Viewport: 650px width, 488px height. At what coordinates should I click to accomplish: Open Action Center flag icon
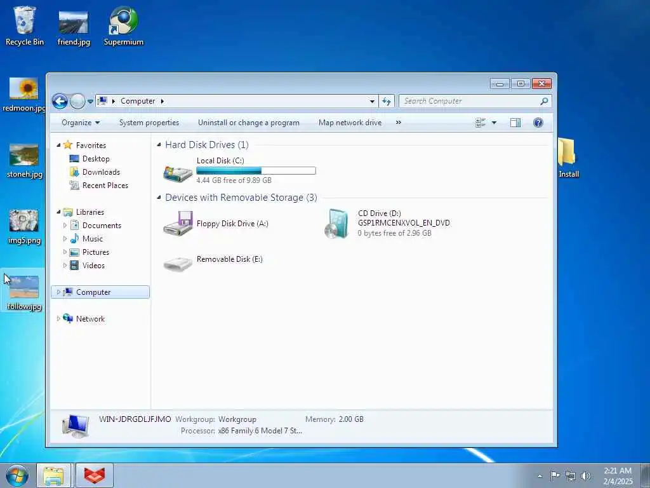point(554,476)
